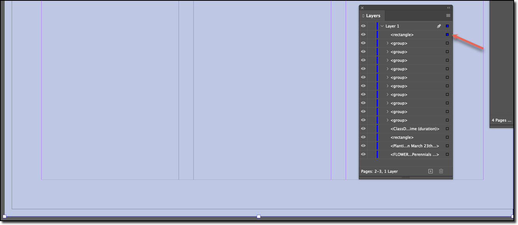Viewport: 518px width, 225px height.
Task: Click the panel cycle widget beside the Layers title
Action: pos(363,15)
